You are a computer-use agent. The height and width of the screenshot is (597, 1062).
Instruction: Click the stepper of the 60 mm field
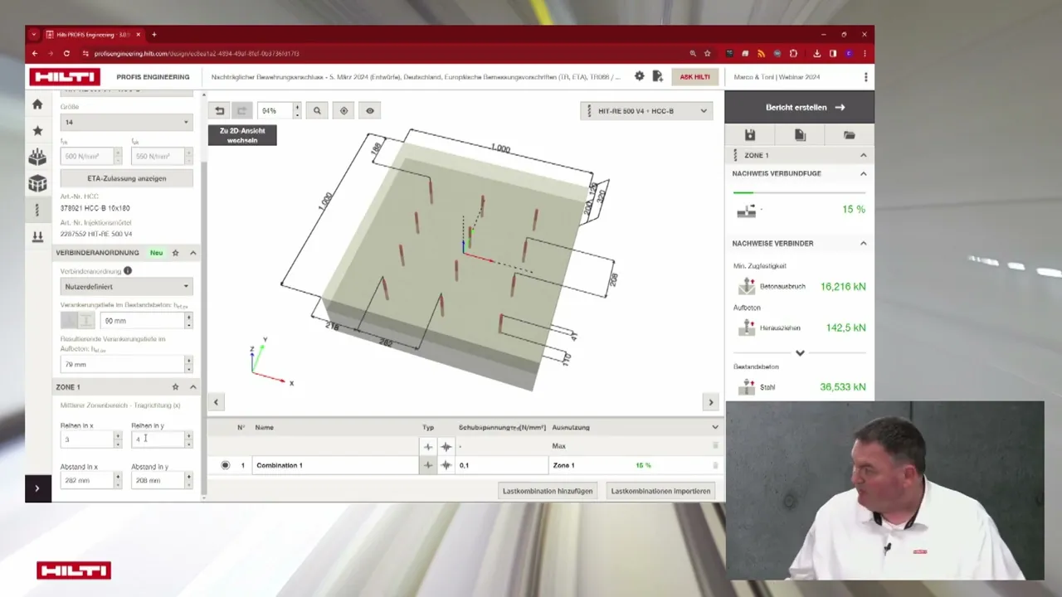(x=188, y=320)
